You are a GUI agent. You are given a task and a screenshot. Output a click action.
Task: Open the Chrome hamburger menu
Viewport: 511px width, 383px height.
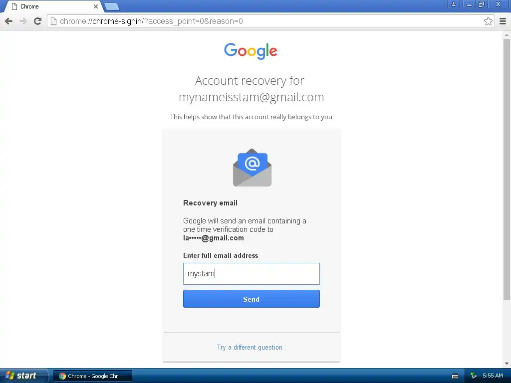pyautogui.click(x=503, y=21)
